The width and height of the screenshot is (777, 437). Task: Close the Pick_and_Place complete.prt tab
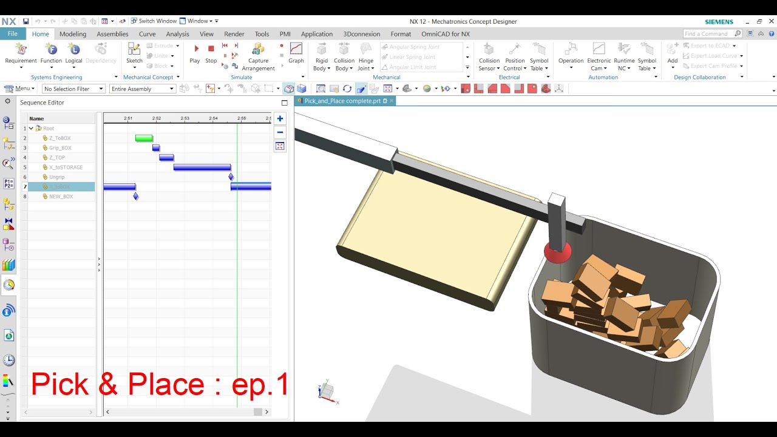coord(392,101)
